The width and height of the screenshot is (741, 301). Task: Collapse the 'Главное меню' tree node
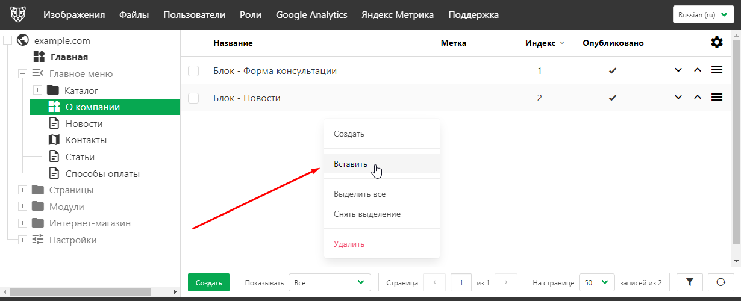(22, 74)
